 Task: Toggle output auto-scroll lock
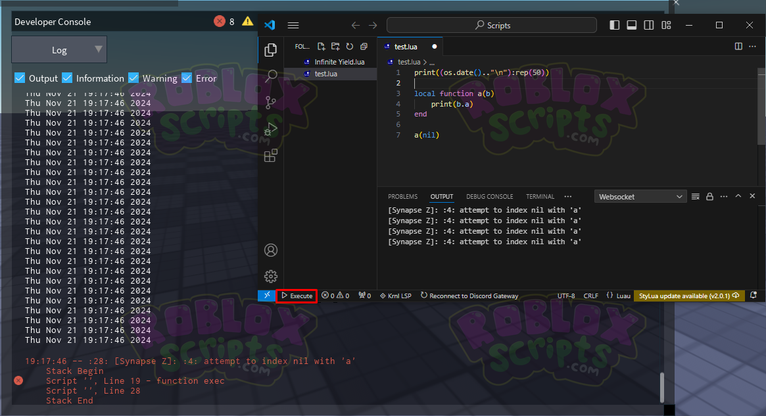[710, 197]
